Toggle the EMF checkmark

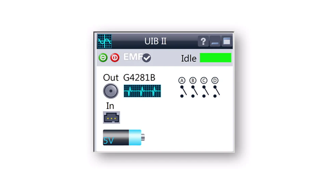[x=147, y=58]
